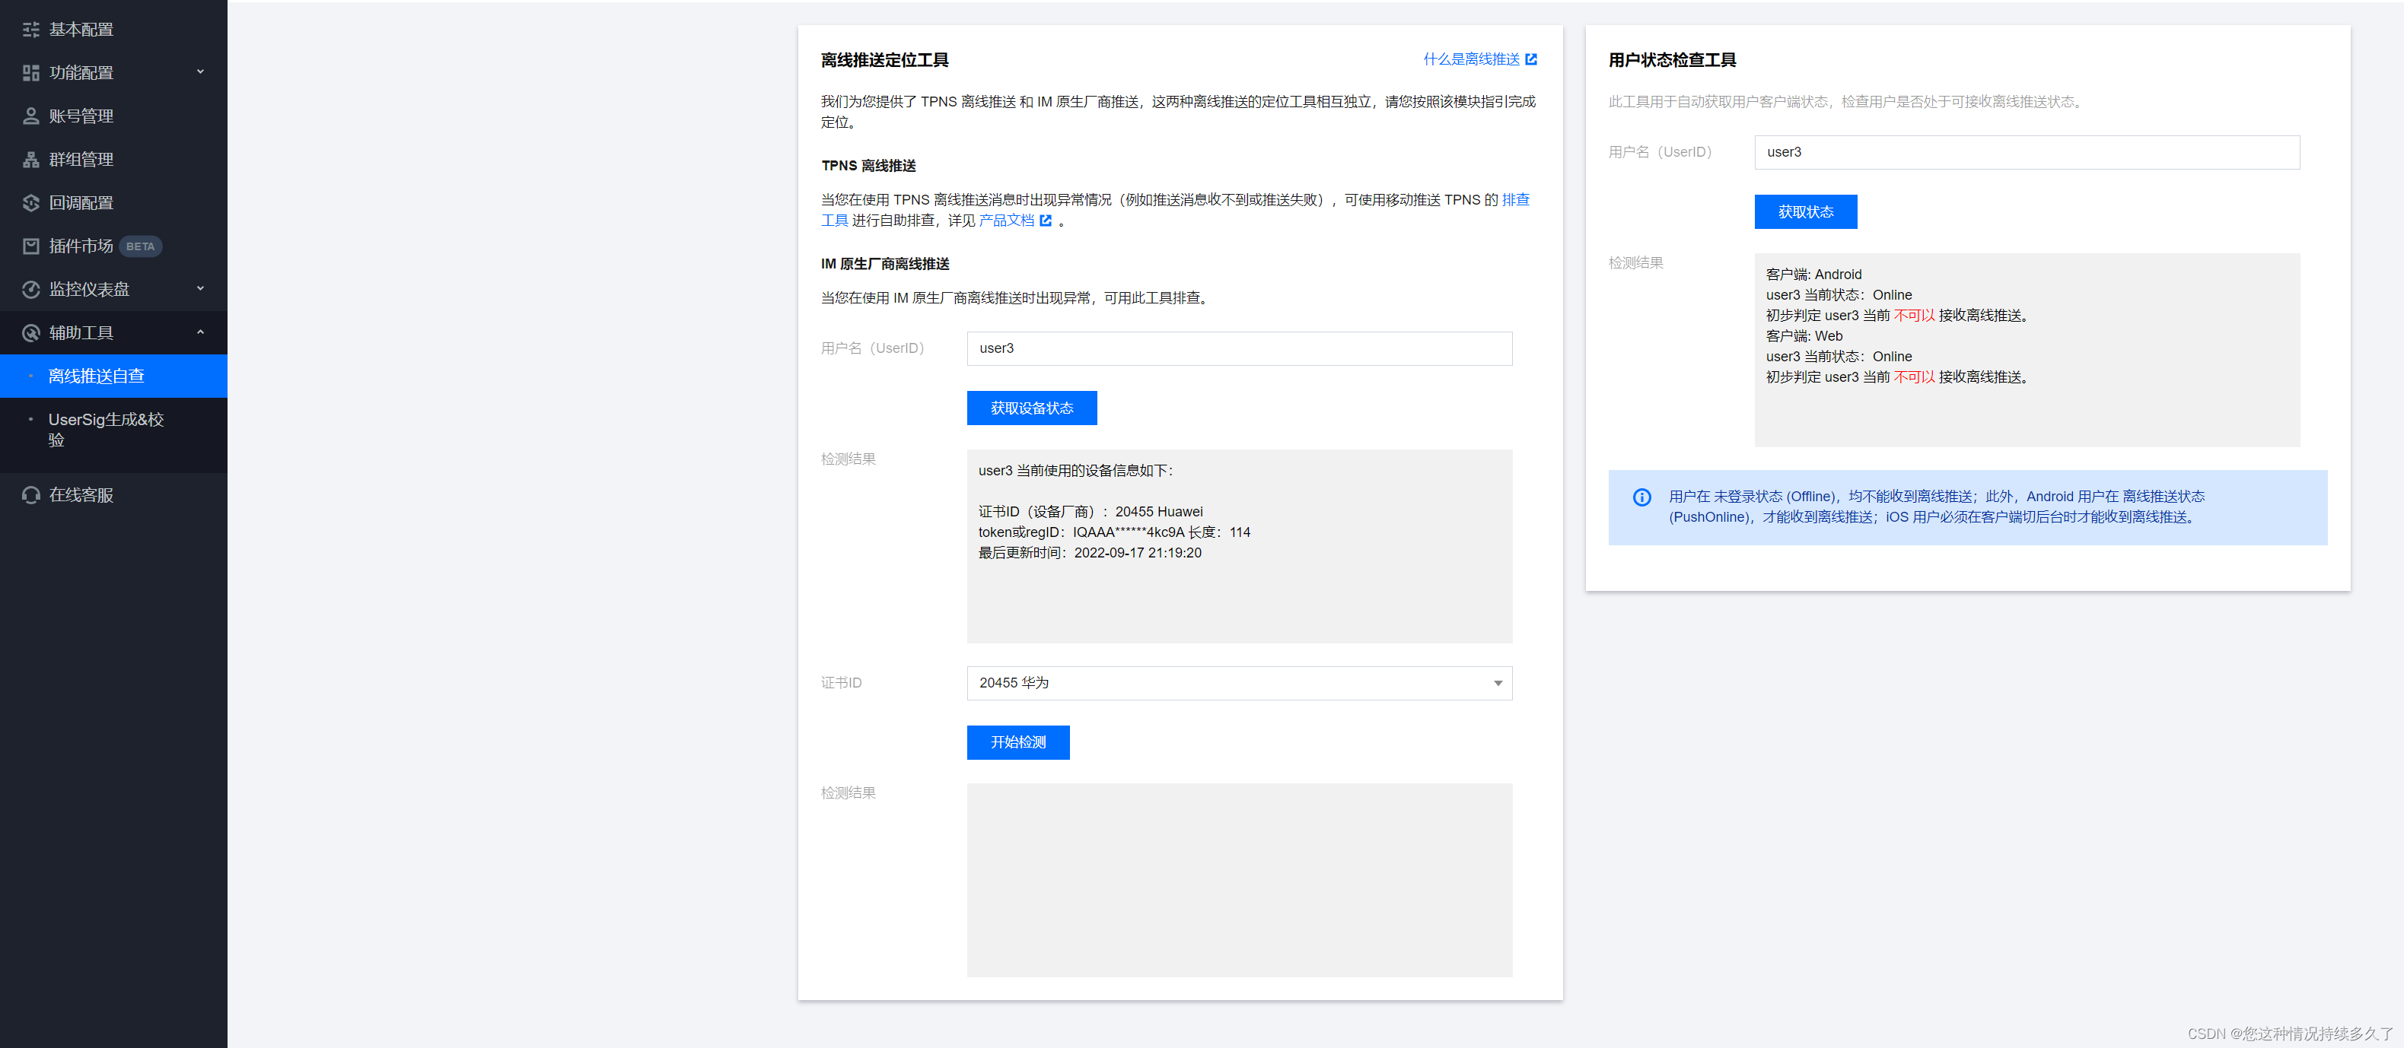The width and height of the screenshot is (2404, 1048).
Task: Click the text 最后更新时间：2022-09-17 21:19:20
Action: pos(1089,553)
